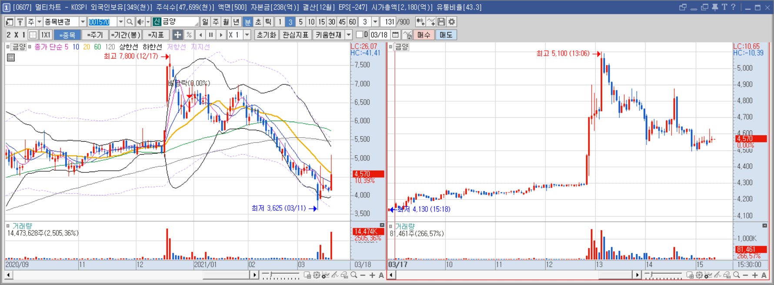The width and height of the screenshot is (774, 285).
Task: Select the crosshair cursor tool
Action: pyautogui.click(x=177, y=35)
